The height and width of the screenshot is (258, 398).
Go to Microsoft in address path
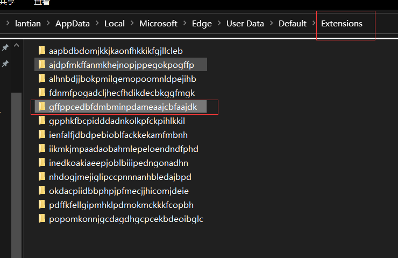pos(158,23)
